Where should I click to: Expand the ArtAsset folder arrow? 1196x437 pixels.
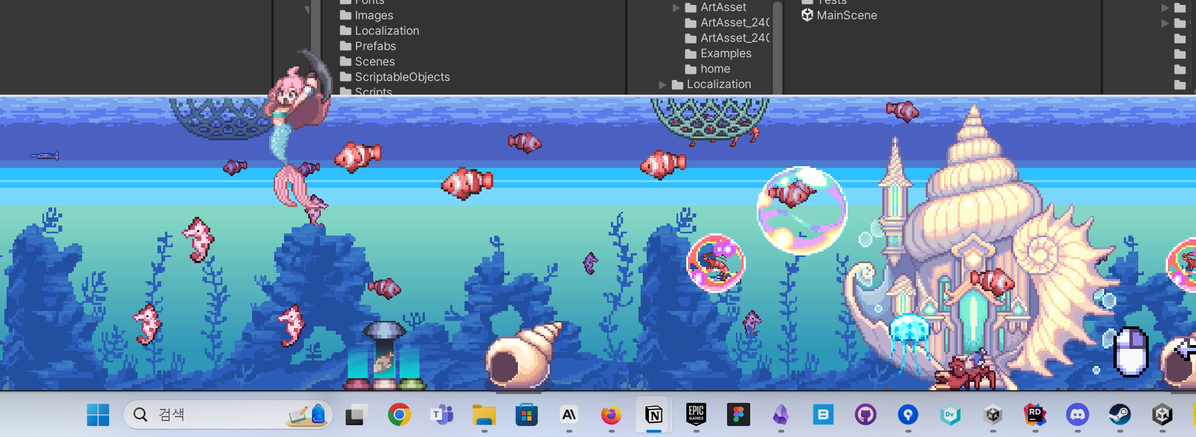coord(676,8)
